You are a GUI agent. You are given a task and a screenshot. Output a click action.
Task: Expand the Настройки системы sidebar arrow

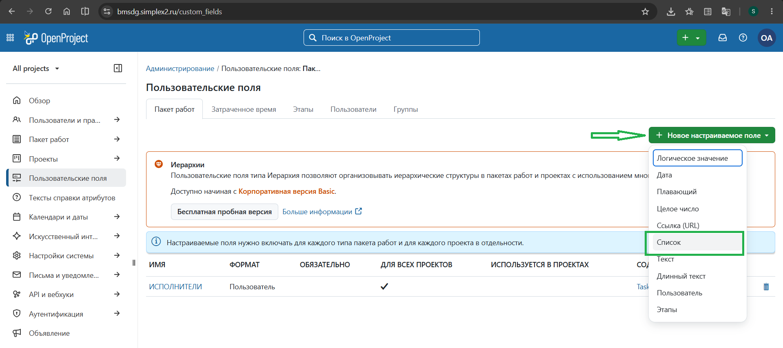coord(117,255)
